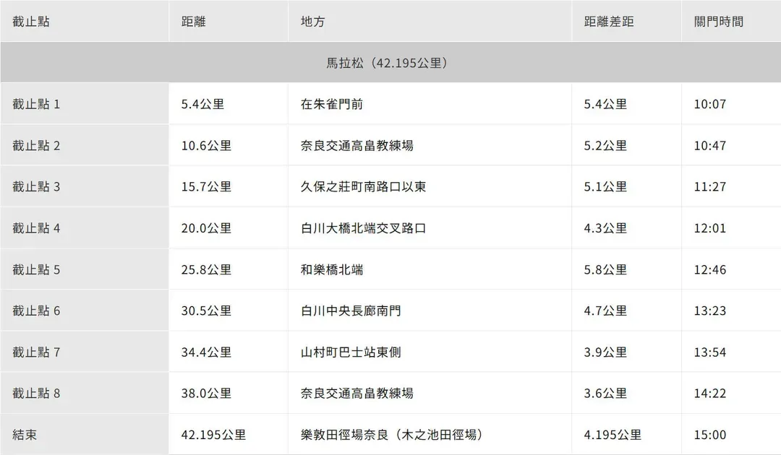Click the closing time 14:22
Image resolution: width=781 pixels, height=455 pixels.
click(x=710, y=394)
